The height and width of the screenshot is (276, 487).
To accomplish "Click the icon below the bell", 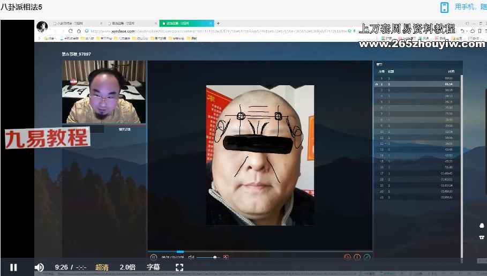I will [x=482, y=237].
